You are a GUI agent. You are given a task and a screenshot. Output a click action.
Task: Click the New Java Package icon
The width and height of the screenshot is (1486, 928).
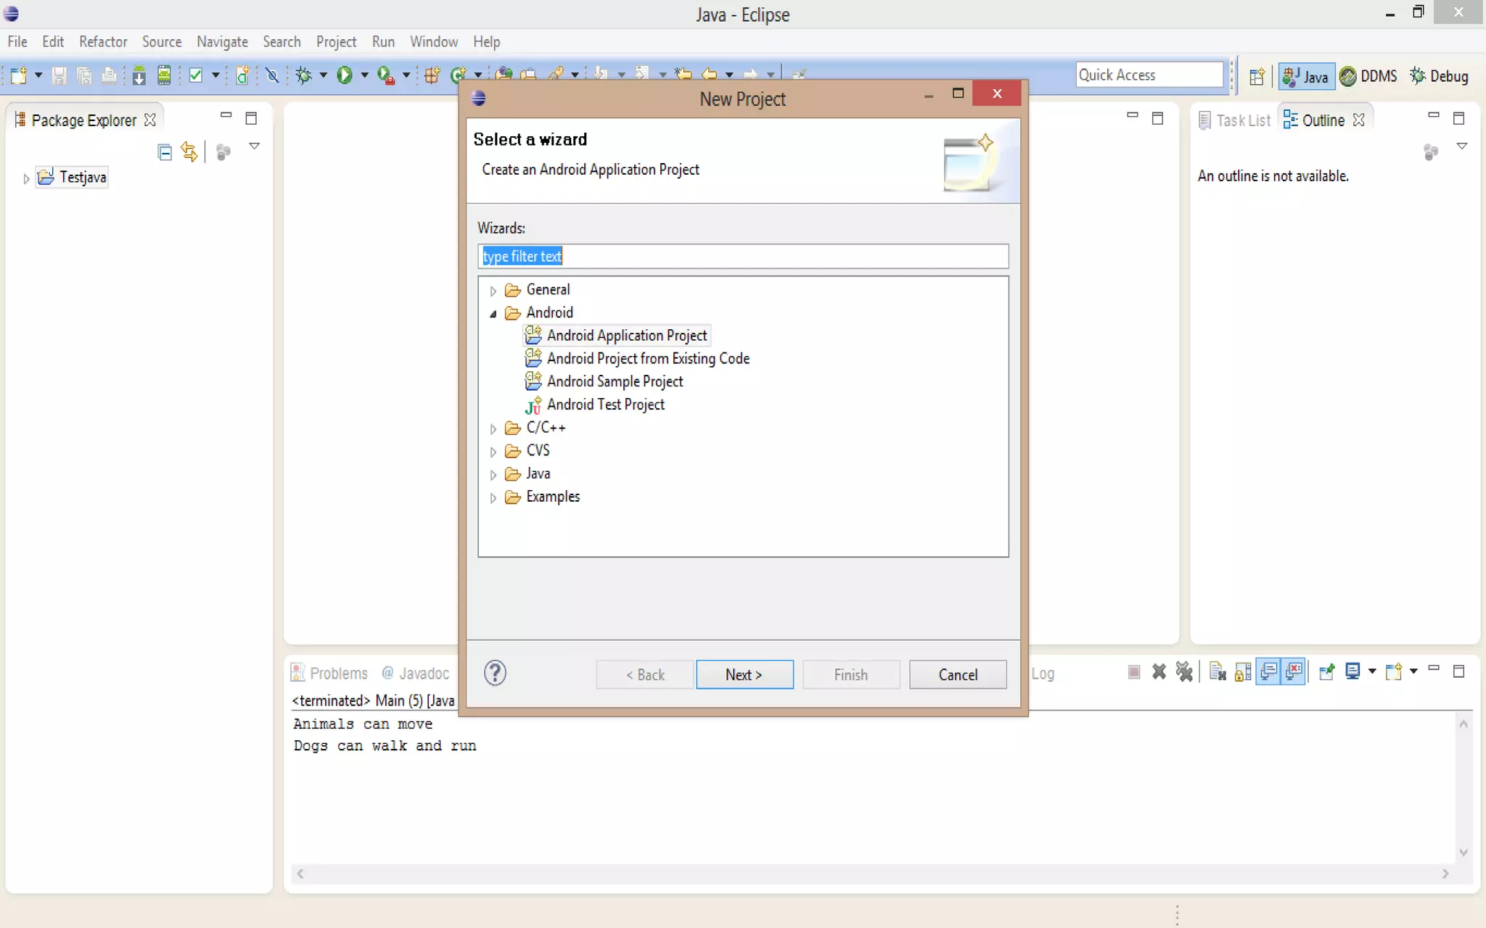[x=432, y=75]
